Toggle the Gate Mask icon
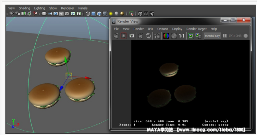The width and height of the screenshot is (257, 135). (61, 14)
